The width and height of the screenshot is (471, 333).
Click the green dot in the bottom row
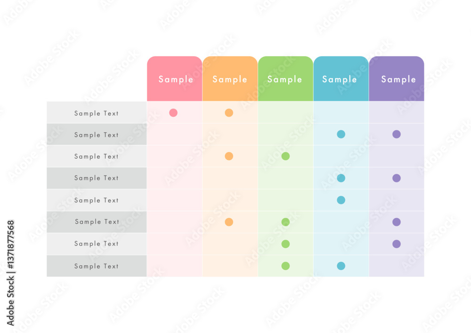[286, 266]
